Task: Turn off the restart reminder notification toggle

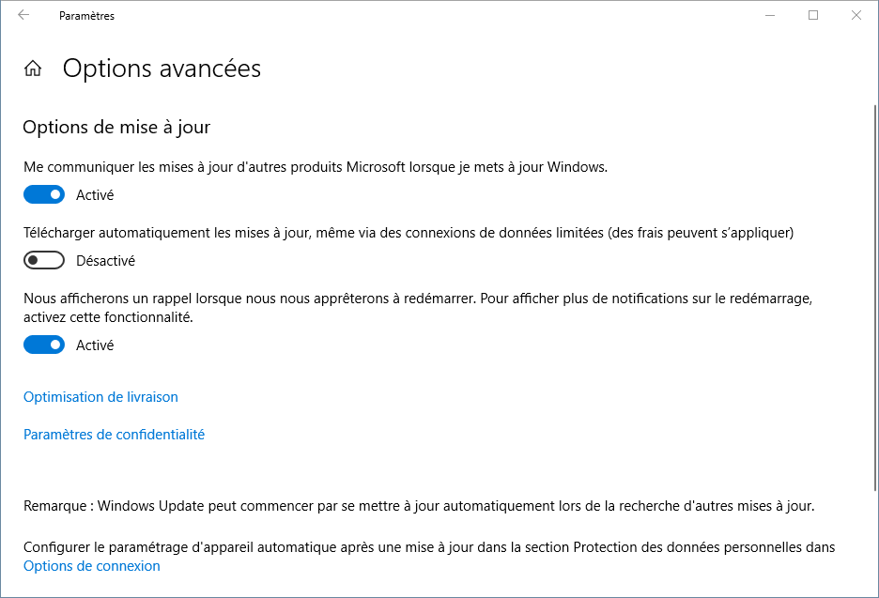Action: [x=44, y=345]
